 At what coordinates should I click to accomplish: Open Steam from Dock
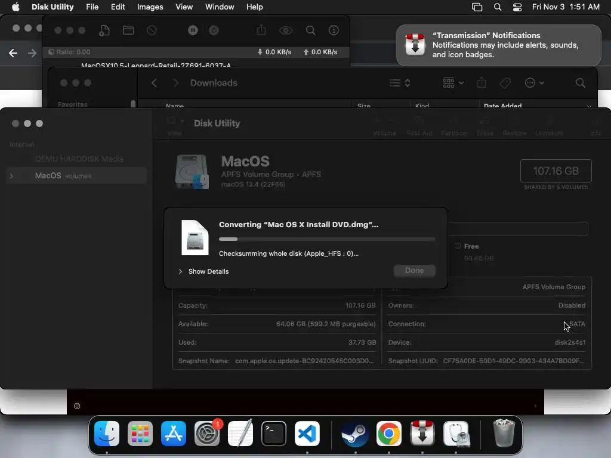pos(356,434)
